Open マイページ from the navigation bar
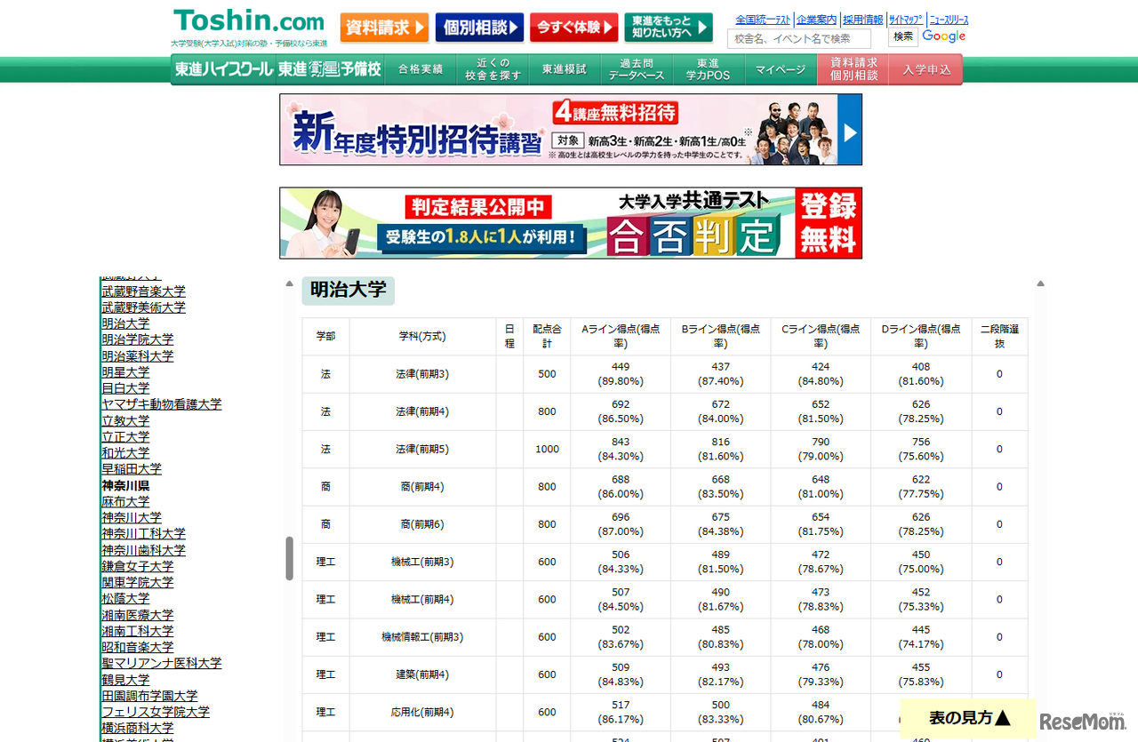 (x=780, y=68)
